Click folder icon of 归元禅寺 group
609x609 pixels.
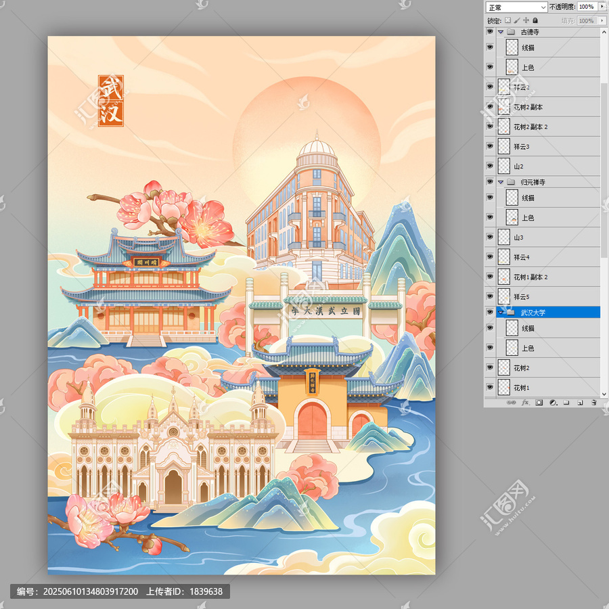[511, 182]
